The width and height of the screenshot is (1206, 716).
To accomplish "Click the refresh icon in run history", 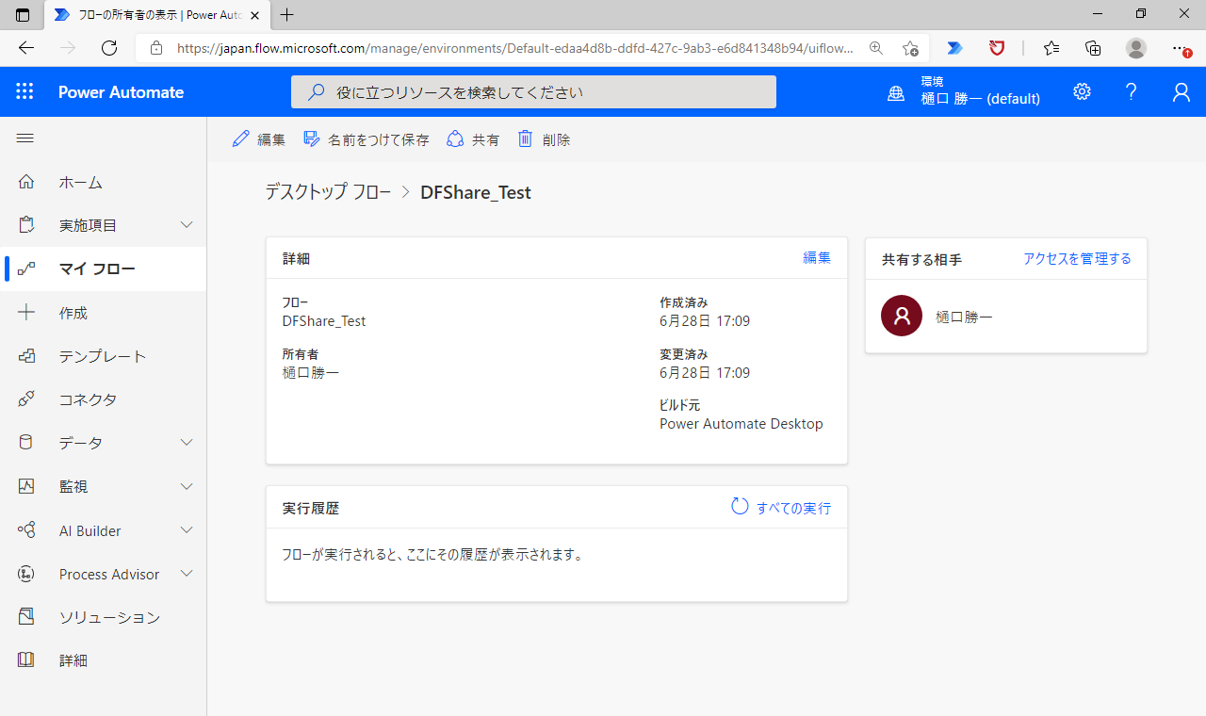I will pos(741,507).
